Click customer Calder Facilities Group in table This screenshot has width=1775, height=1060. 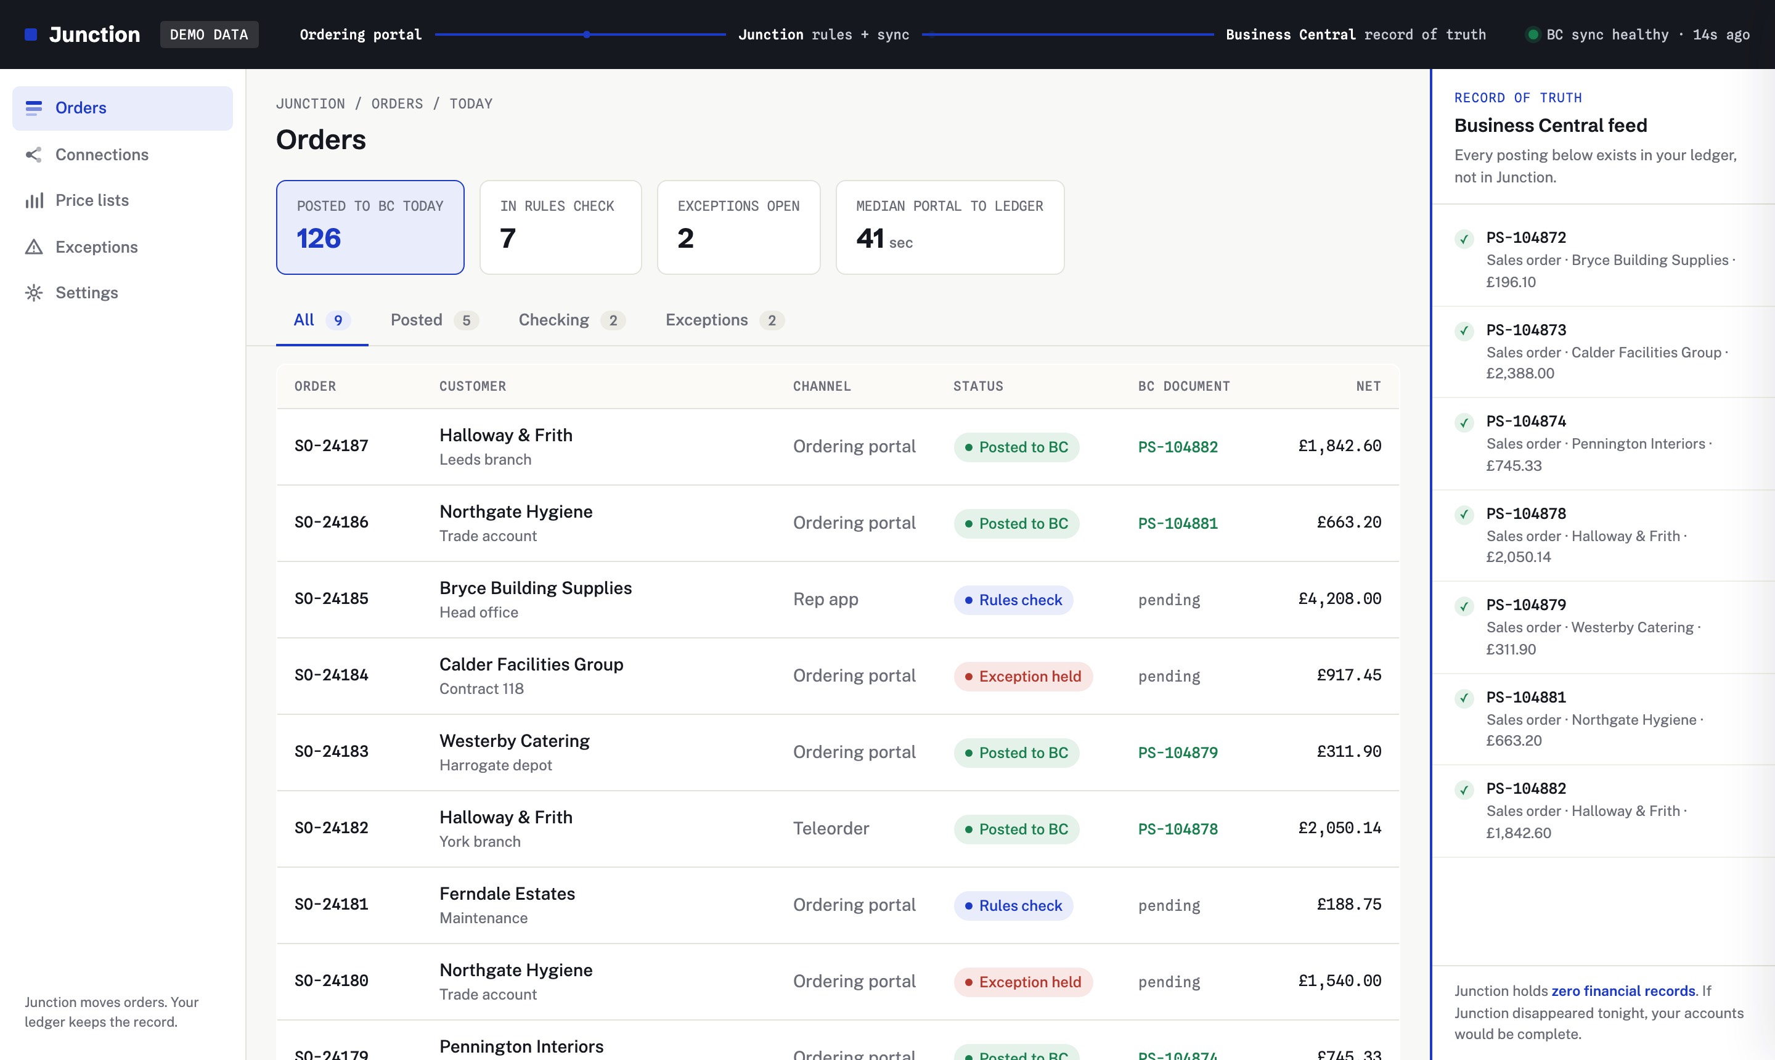[x=531, y=664]
